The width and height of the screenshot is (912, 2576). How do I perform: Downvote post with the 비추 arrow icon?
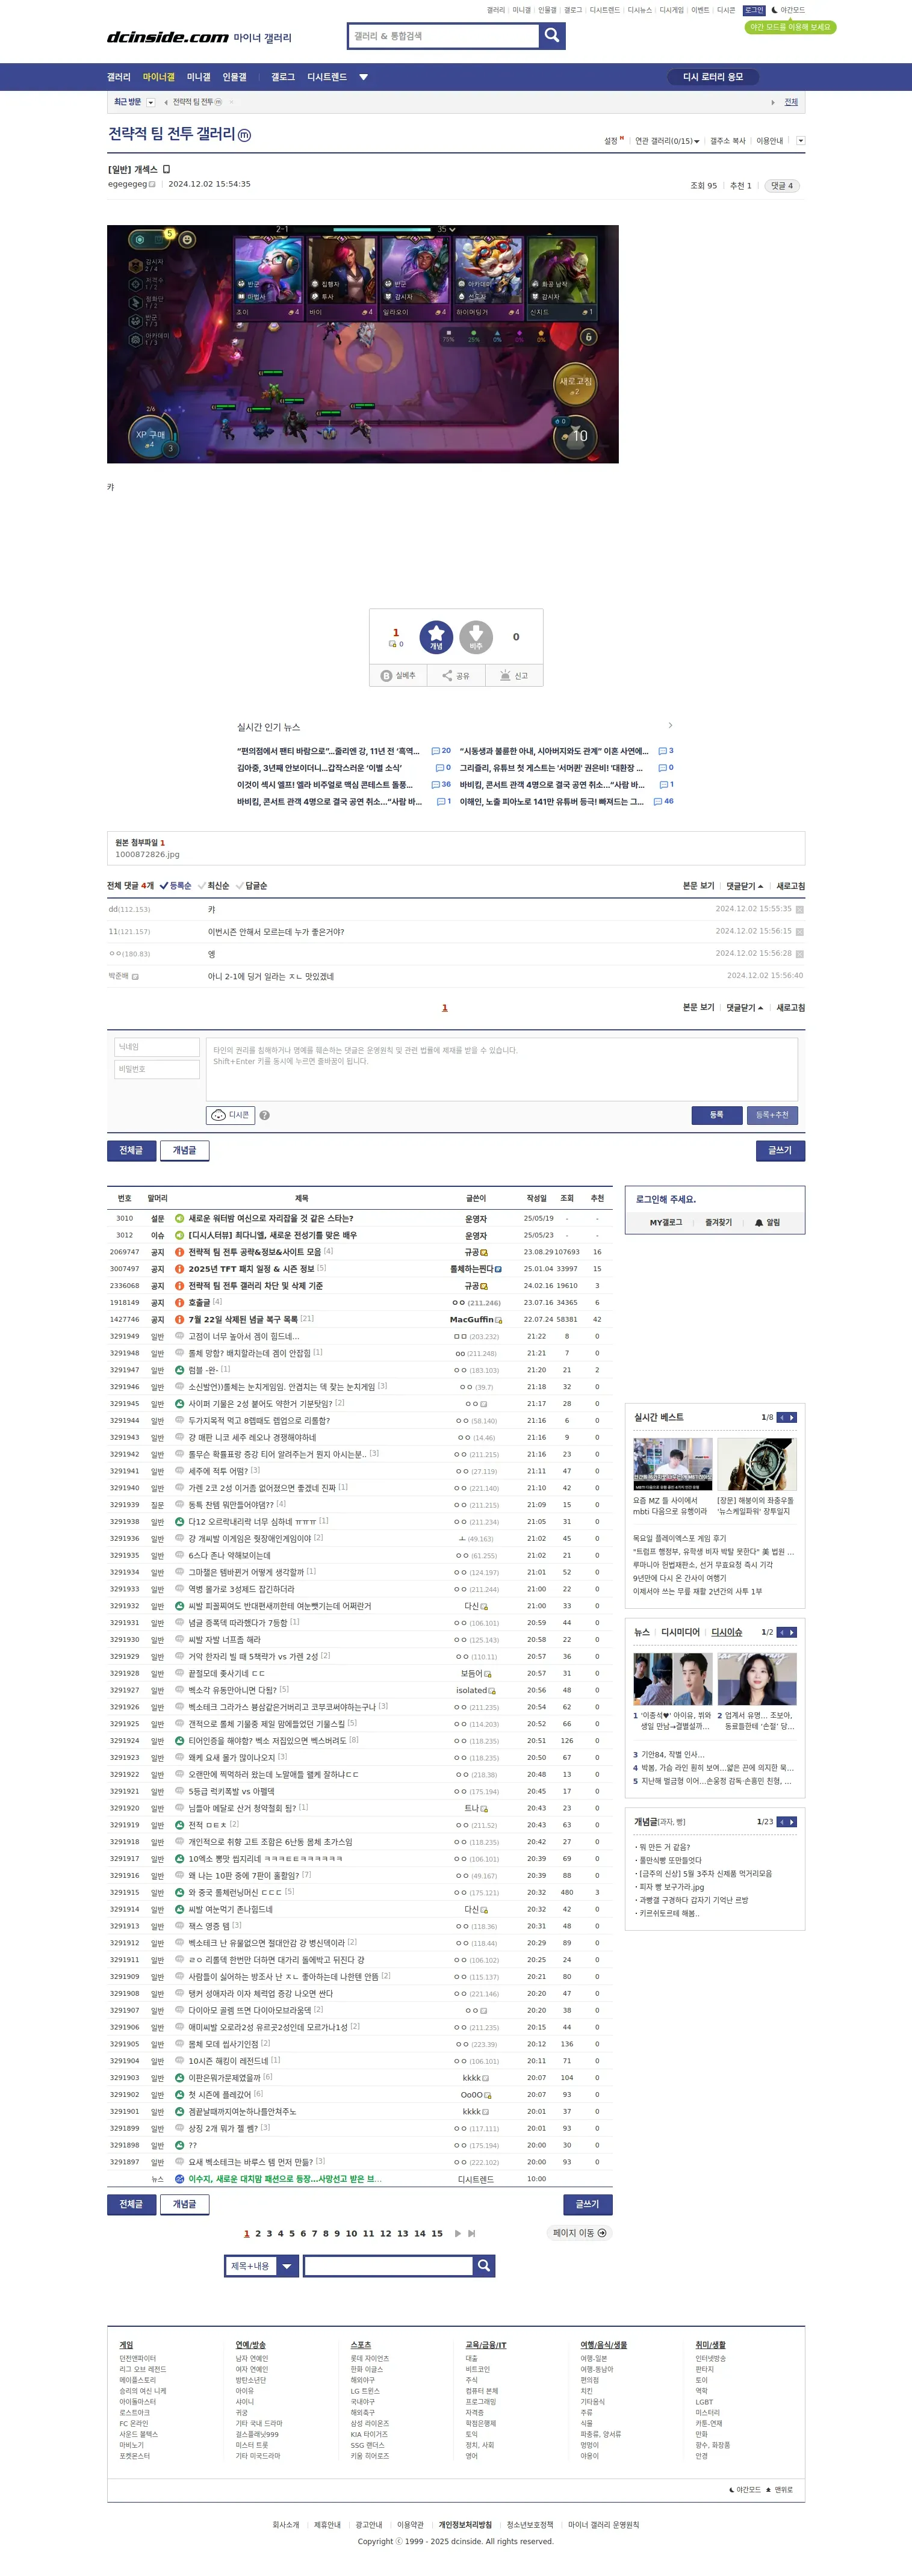click(476, 637)
